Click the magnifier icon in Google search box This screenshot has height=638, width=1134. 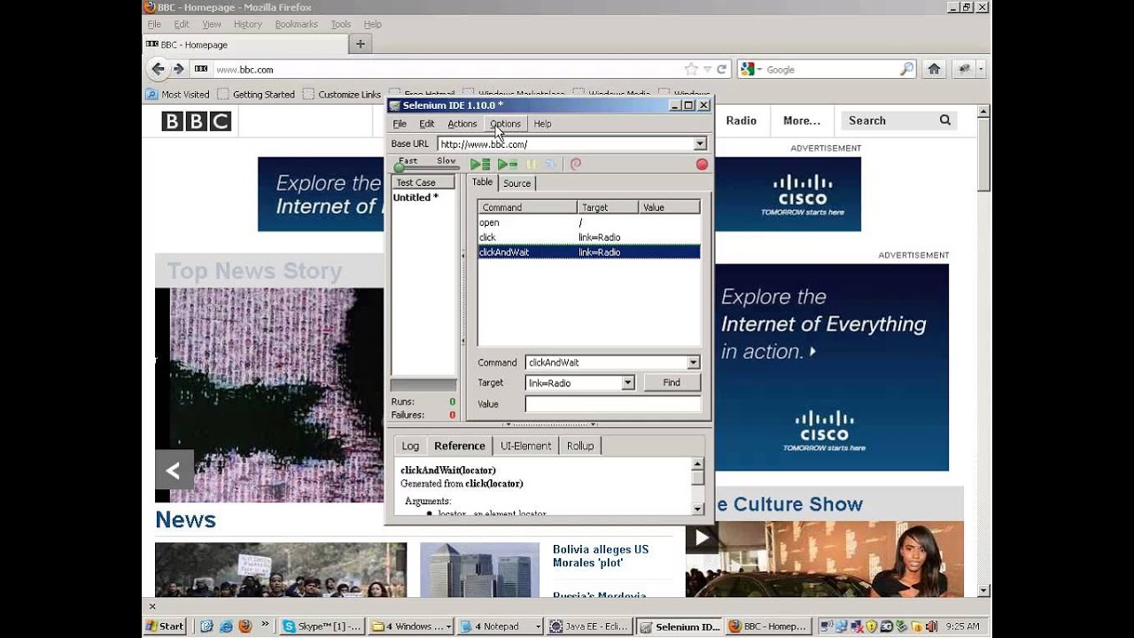point(906,69)
